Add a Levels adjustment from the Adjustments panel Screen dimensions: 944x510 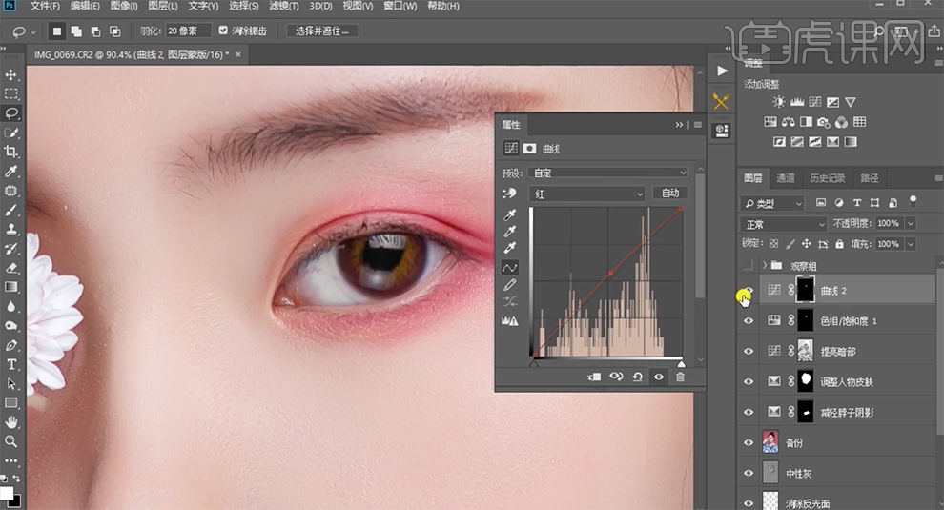[797, 102]
